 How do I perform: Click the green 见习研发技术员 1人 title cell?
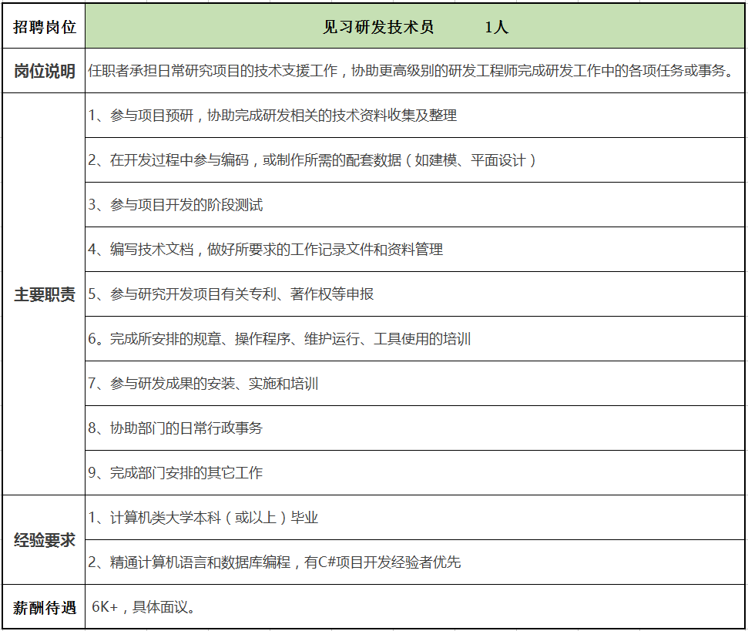[414, 26]
